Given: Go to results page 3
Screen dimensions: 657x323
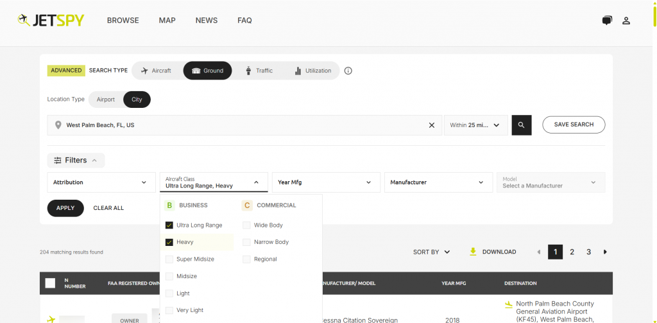Looking at the screenshot, I should point(589,252).
